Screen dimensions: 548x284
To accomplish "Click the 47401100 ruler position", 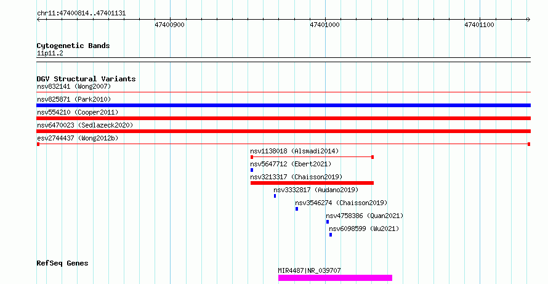I will [479, 25].
